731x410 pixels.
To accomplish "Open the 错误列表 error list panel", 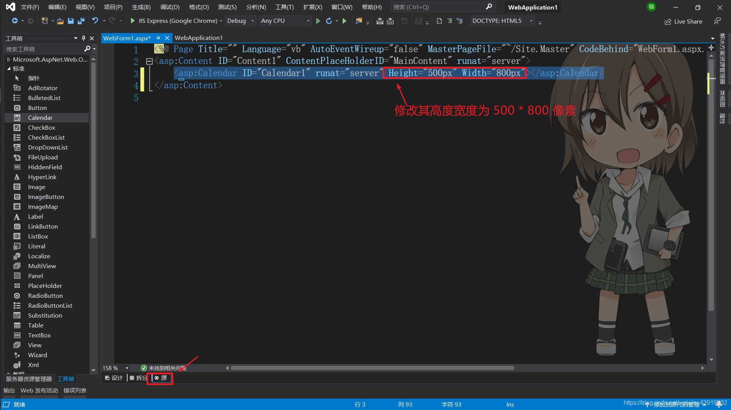I will (75, 390).
